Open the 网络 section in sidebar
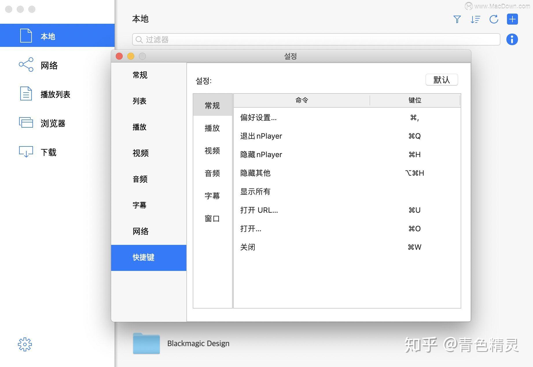533x367 pixels. tap(26, 65)
